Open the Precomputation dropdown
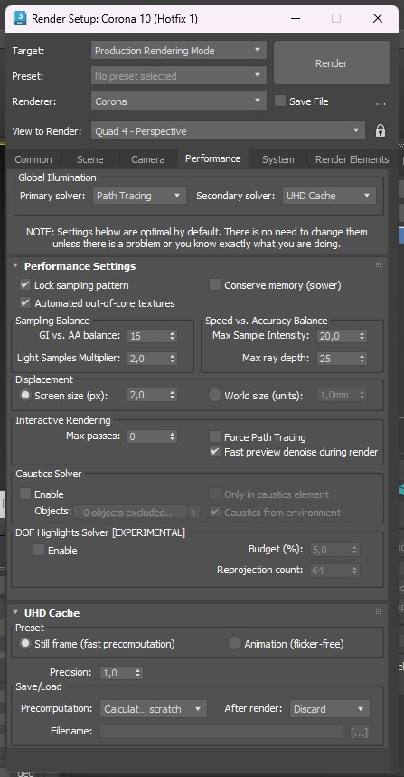 pos(154,708)
